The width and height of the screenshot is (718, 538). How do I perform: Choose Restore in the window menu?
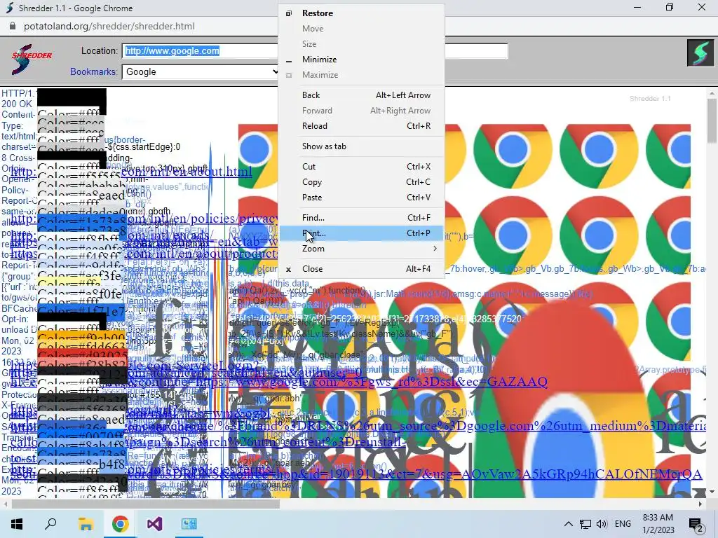(361, 13)
